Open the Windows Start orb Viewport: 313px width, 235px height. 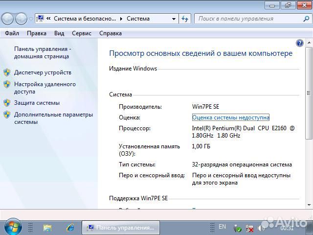click(x=13, y=227)
